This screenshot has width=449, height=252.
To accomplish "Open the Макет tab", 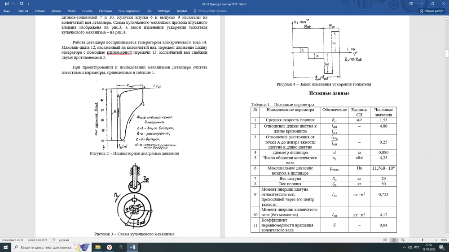I will (x=71, y=11).
